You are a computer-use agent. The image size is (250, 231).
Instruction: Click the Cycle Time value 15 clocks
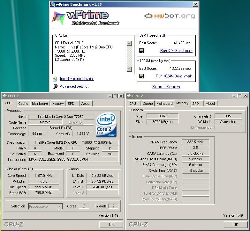point(195,170)
